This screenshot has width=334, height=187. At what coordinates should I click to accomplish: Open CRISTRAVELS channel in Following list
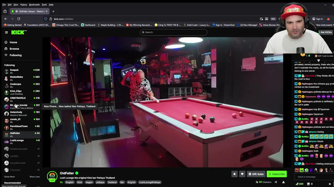click(22, 99)
